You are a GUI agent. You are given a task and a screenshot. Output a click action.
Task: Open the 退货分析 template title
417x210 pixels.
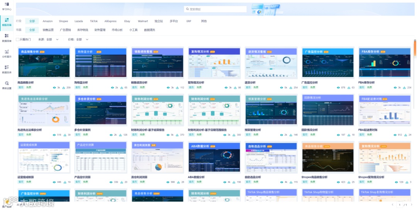tap(250, 82)
